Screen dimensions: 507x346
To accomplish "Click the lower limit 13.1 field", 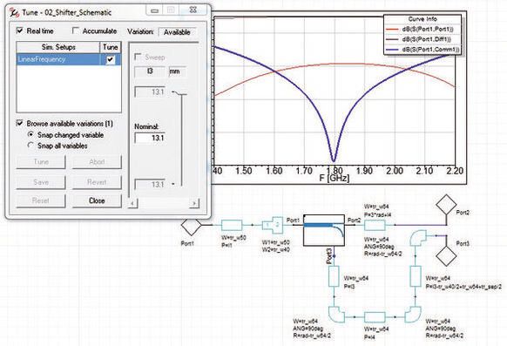I will [x=150, y=184].
